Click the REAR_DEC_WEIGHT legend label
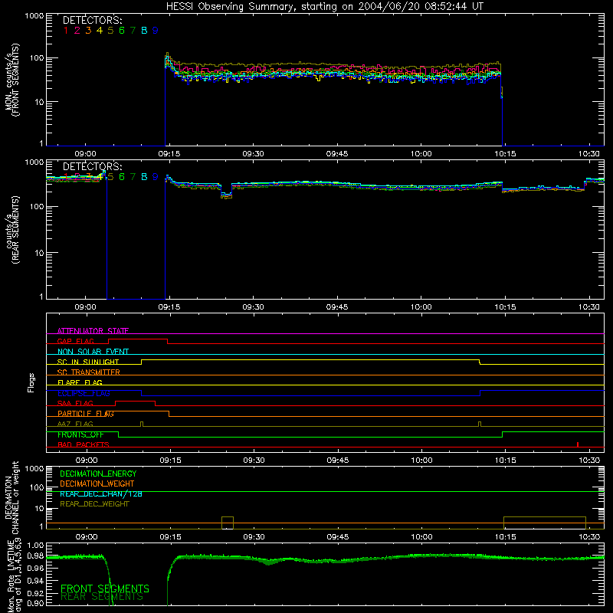Viewport: 613px width, 613px height. 94,504
